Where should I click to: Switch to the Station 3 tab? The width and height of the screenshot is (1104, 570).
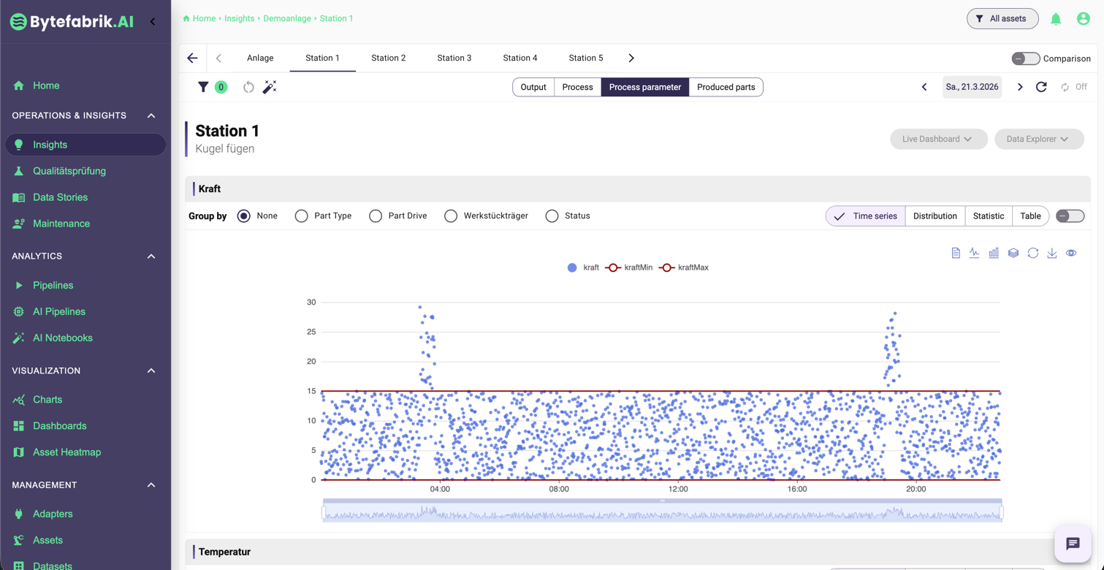tap(454, 58)
